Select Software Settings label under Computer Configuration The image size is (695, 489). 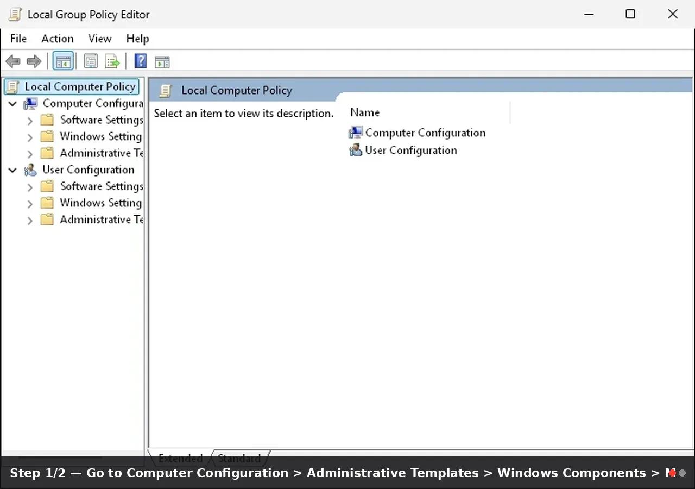[x=102, y=120]
